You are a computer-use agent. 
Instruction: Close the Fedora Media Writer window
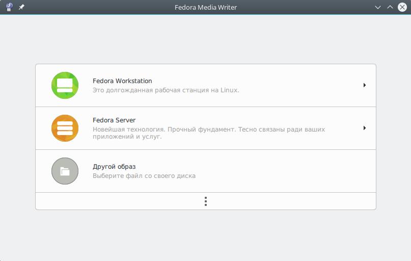402,7
